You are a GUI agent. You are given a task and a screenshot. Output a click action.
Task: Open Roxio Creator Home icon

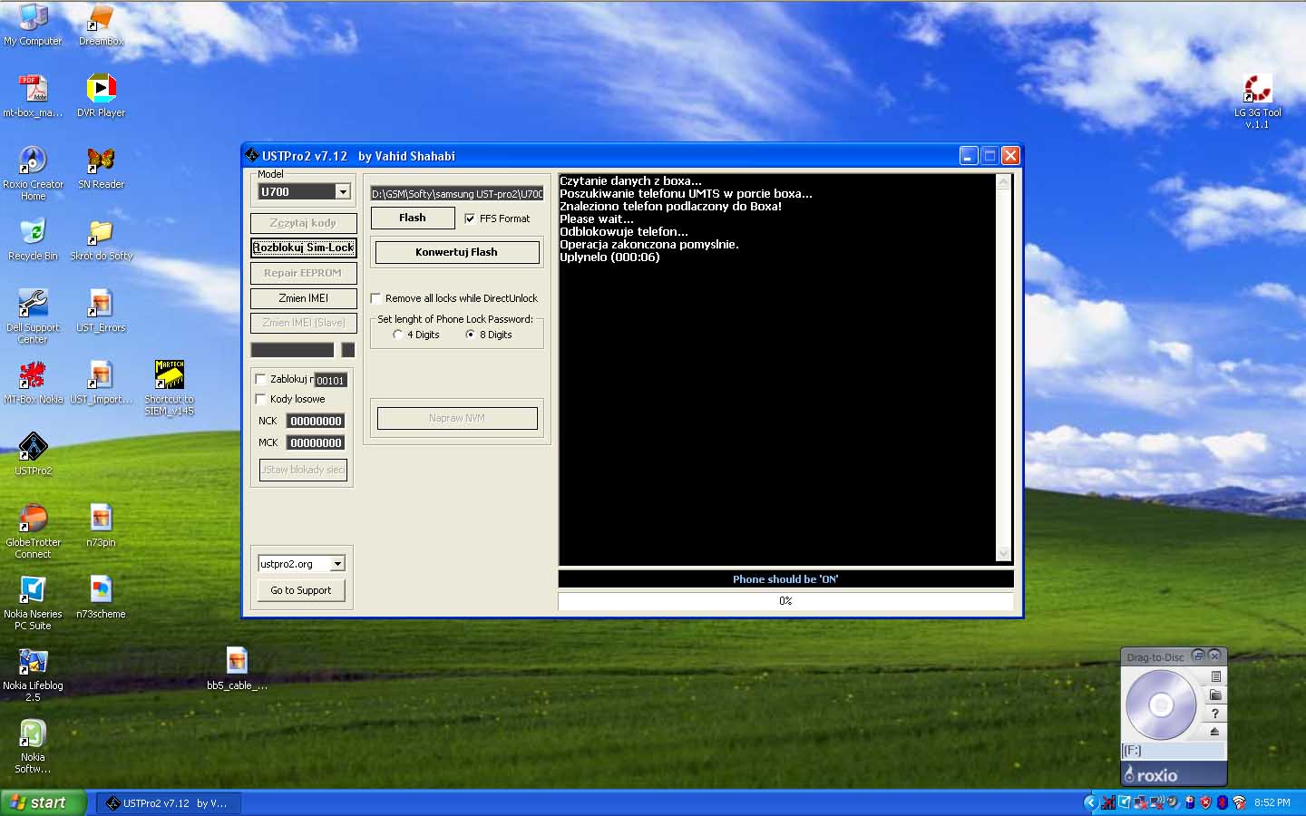click(33, 160)
